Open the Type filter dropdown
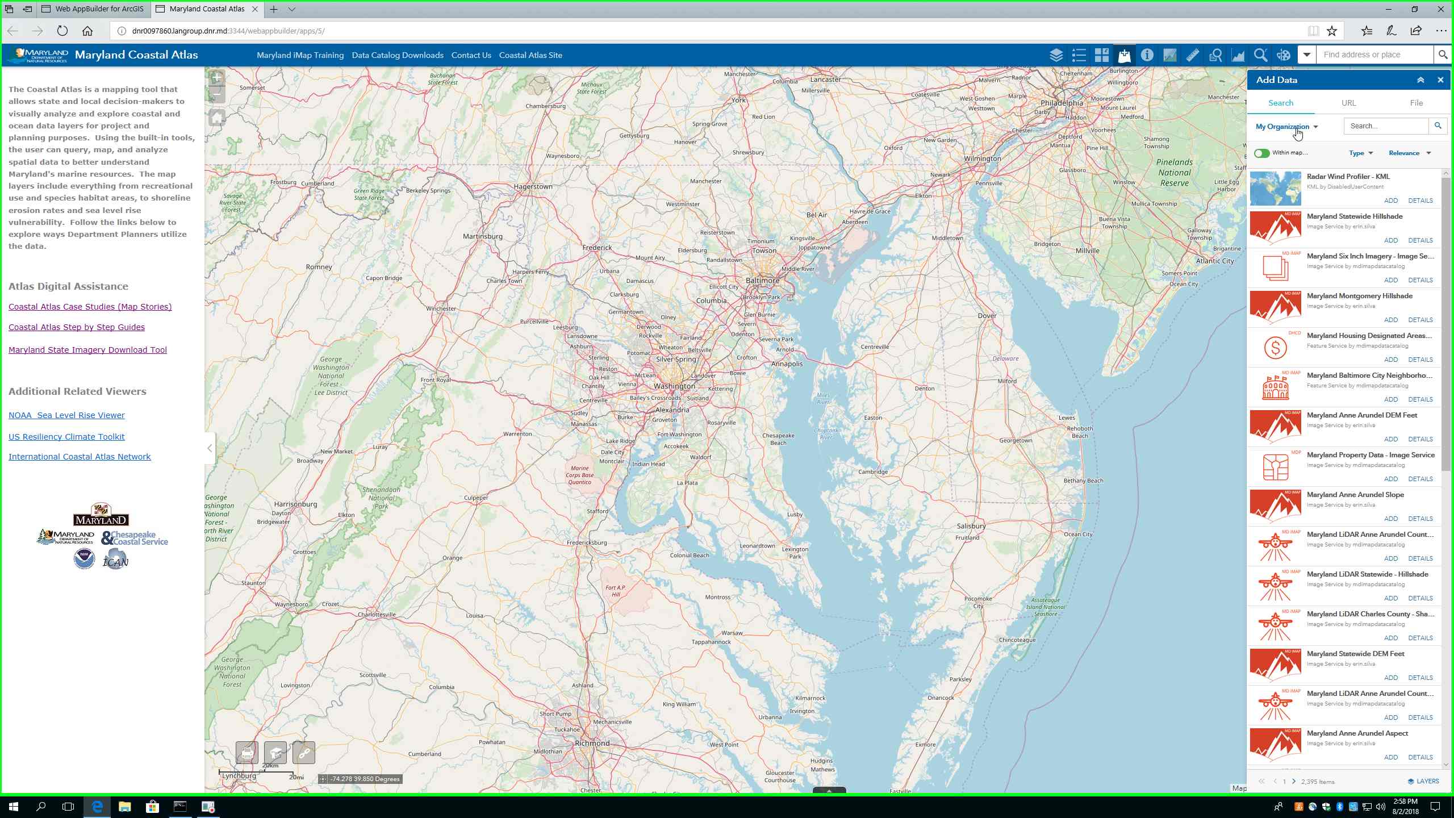 [1361, 153]
